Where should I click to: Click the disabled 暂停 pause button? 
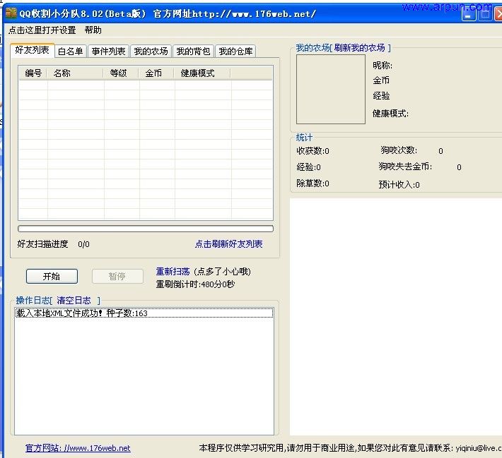tap(117, 276)
